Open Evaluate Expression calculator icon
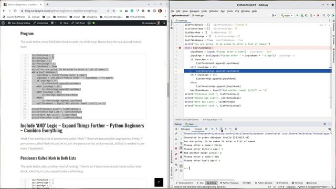The image size is (336, 189). point(236,129)
